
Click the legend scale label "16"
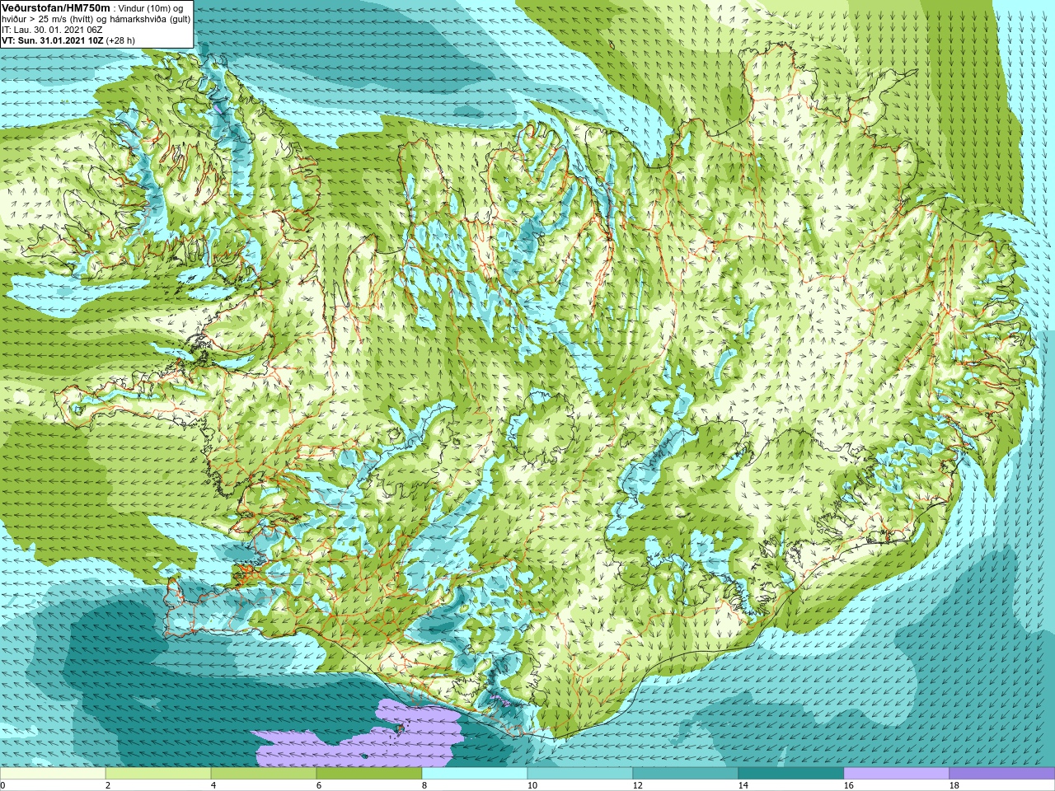(848, 785)
